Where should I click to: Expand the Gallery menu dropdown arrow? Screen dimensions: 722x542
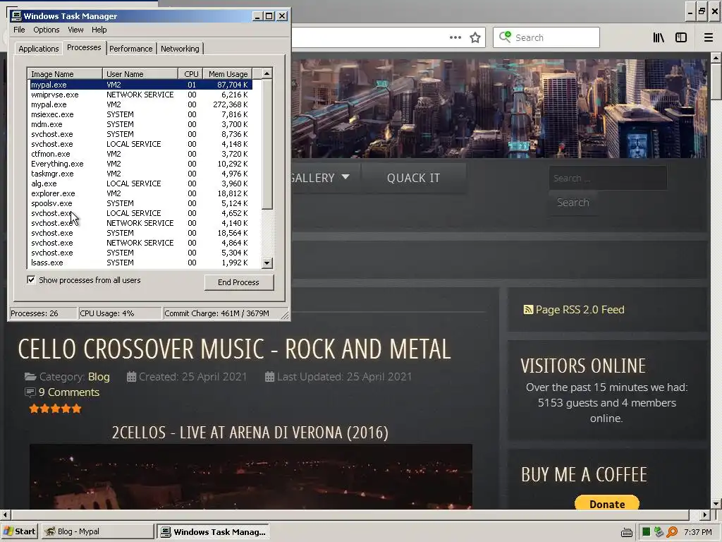(345, 177)
